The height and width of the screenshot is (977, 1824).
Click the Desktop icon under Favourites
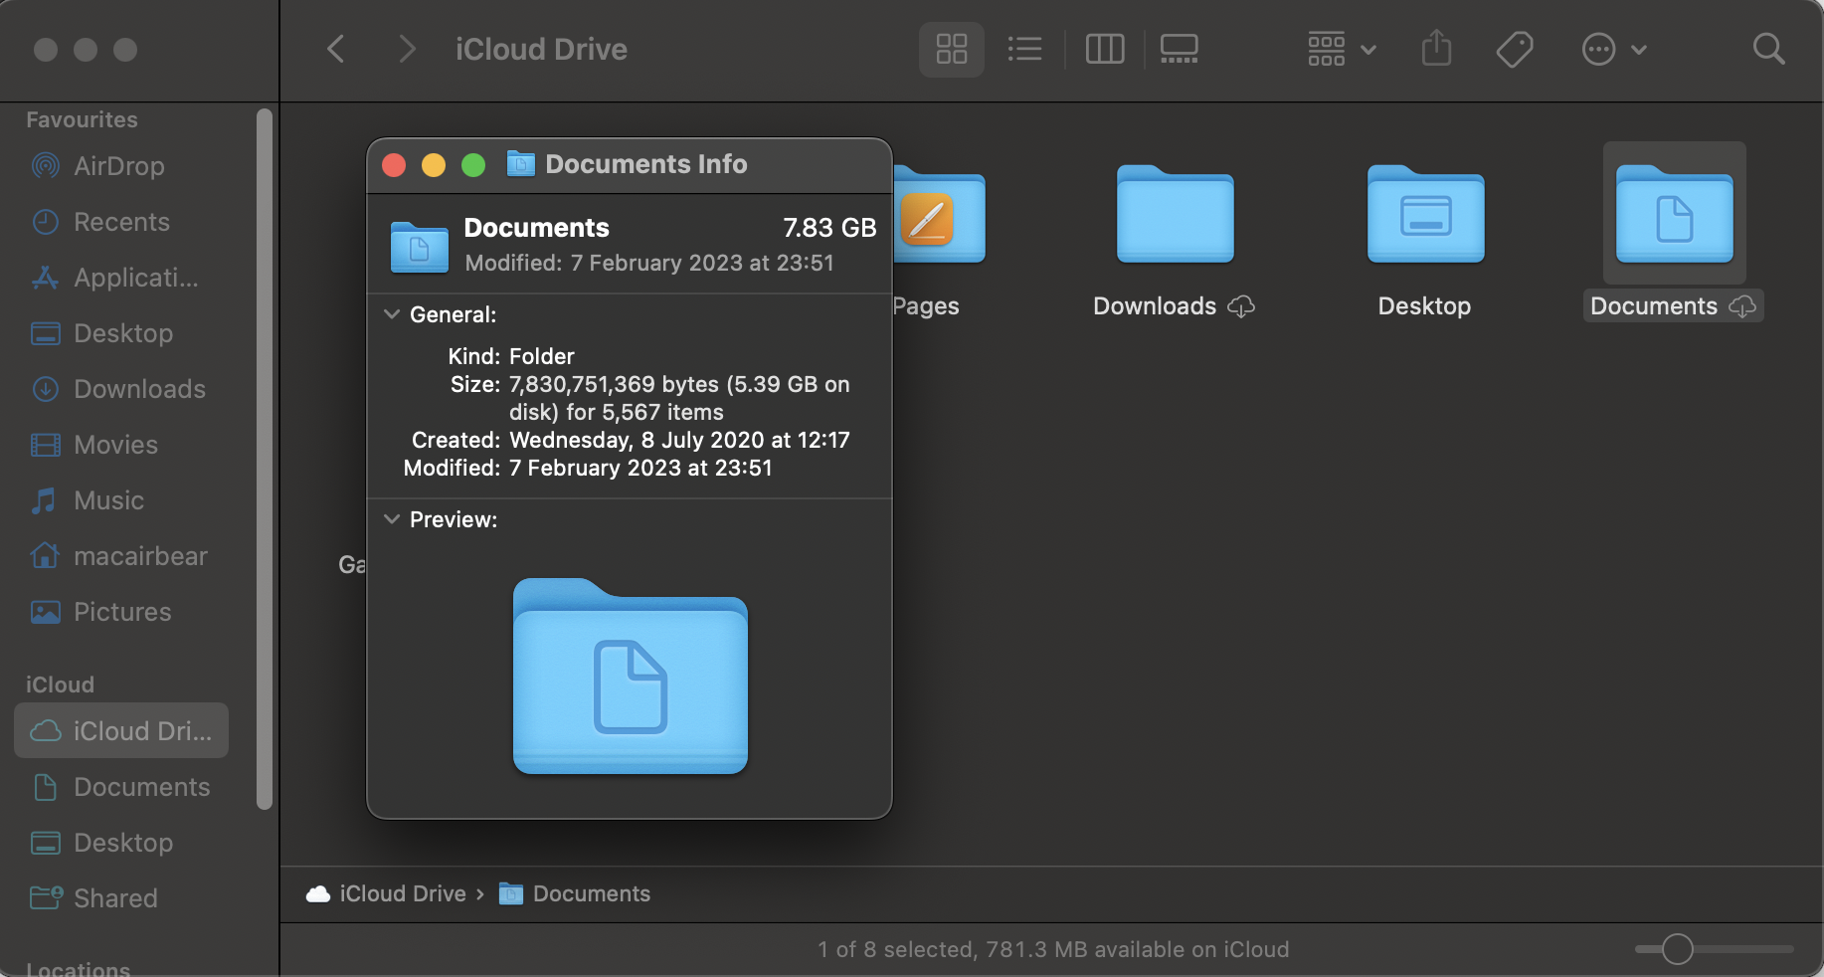point(46,333)
